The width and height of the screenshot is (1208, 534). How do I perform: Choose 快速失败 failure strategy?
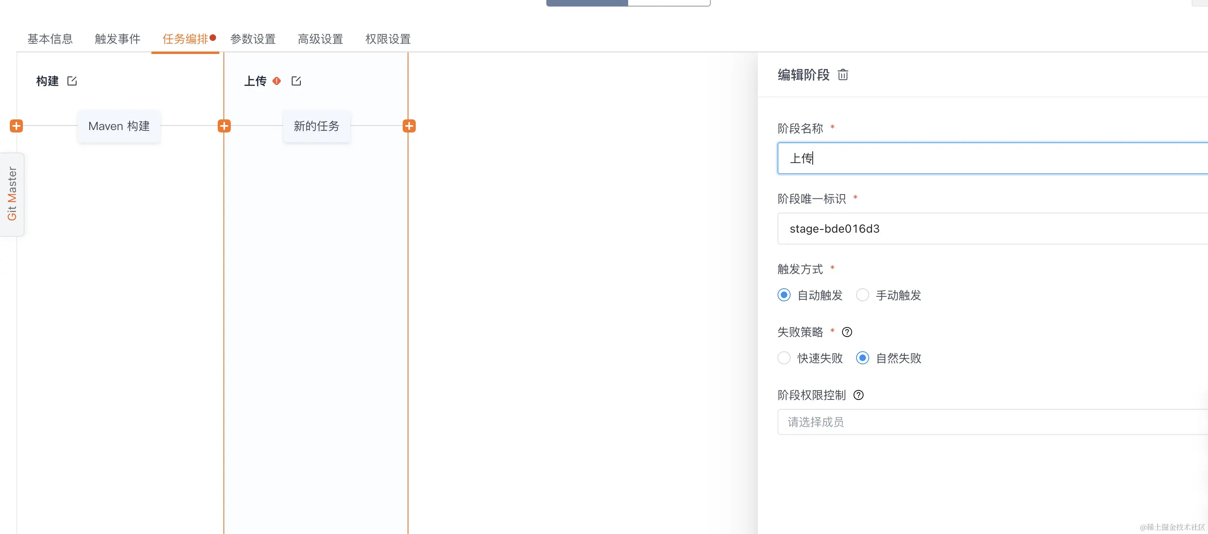point(784,358)
